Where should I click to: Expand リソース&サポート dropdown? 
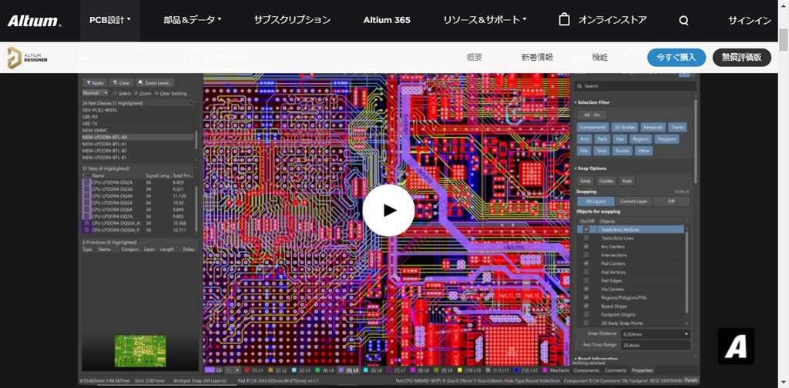pos(485,21)
